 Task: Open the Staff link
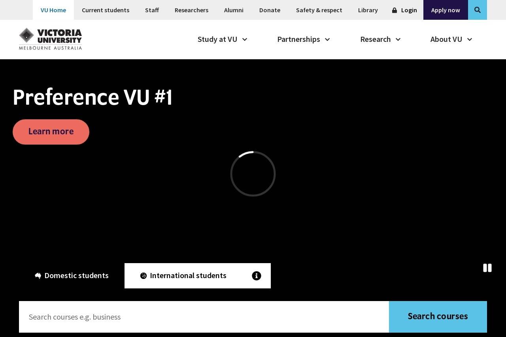pos(152,10)
